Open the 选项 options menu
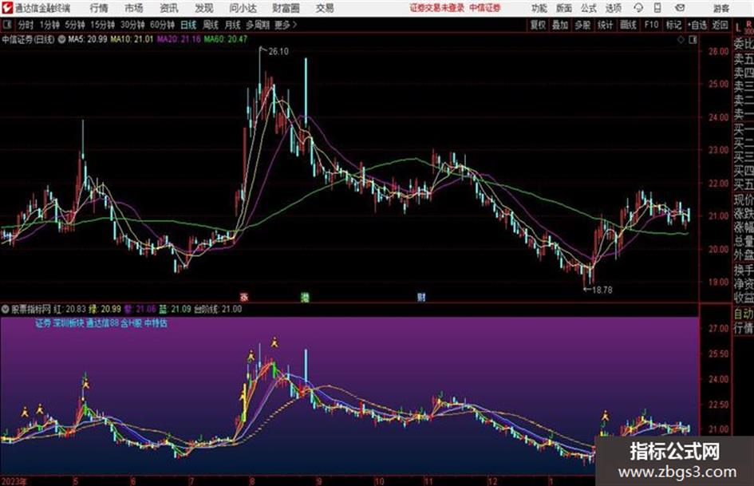The width and height of the screenshot is (754, 486). [614, 9]
